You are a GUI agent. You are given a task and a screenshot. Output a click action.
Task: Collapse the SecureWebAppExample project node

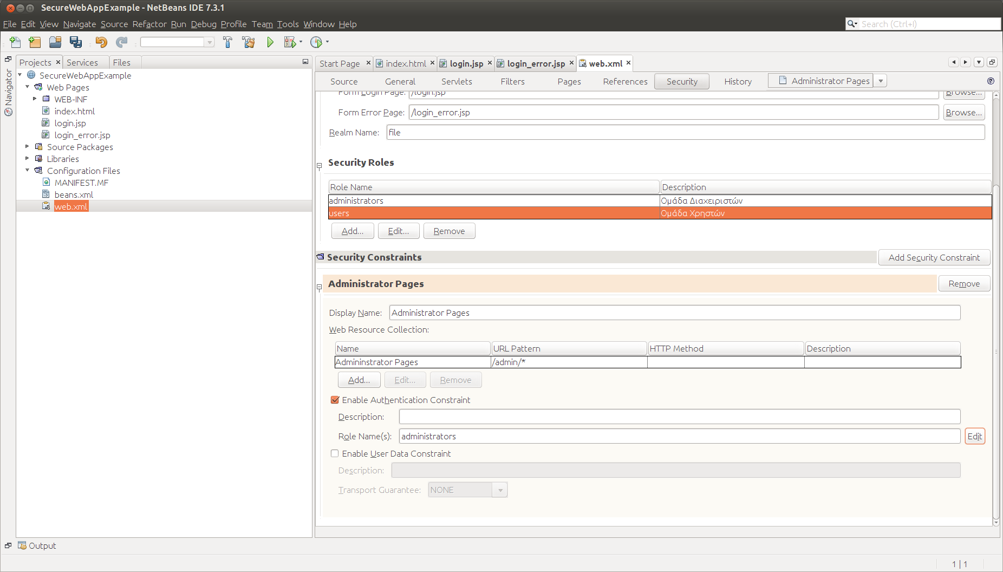[x=20, y=75]
